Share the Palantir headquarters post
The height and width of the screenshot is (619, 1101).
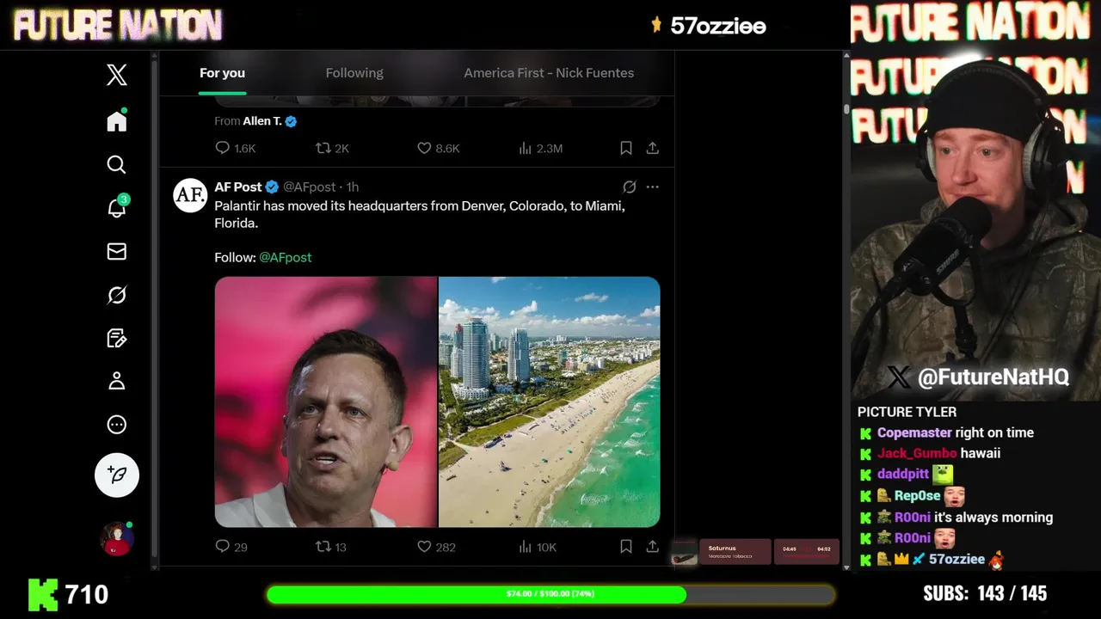653,547
